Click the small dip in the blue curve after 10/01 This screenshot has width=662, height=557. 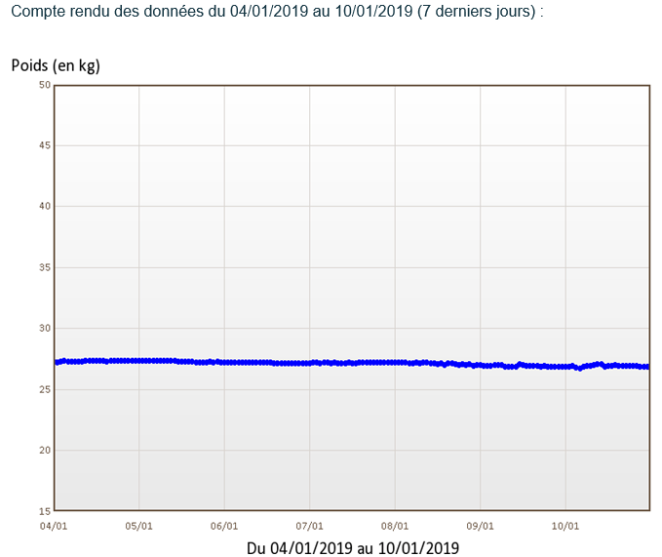point(580,368)
